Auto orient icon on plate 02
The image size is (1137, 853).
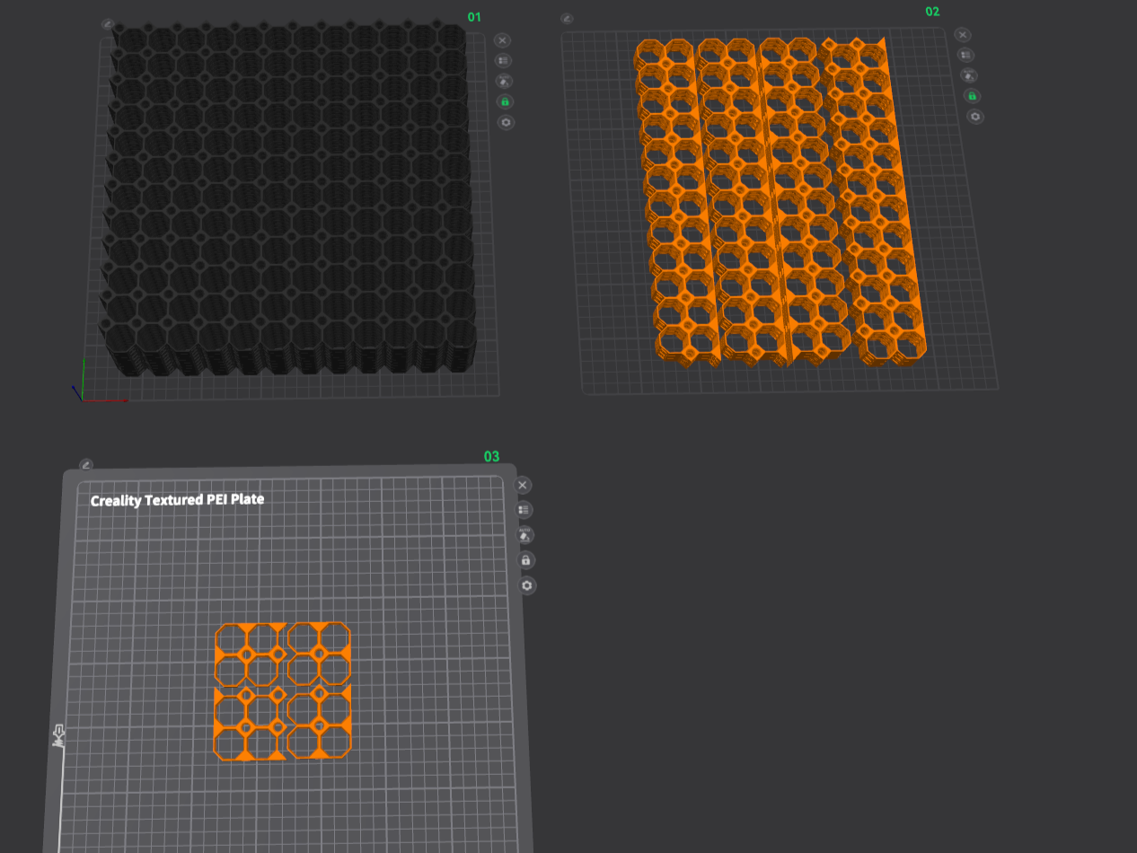[968, 75]
